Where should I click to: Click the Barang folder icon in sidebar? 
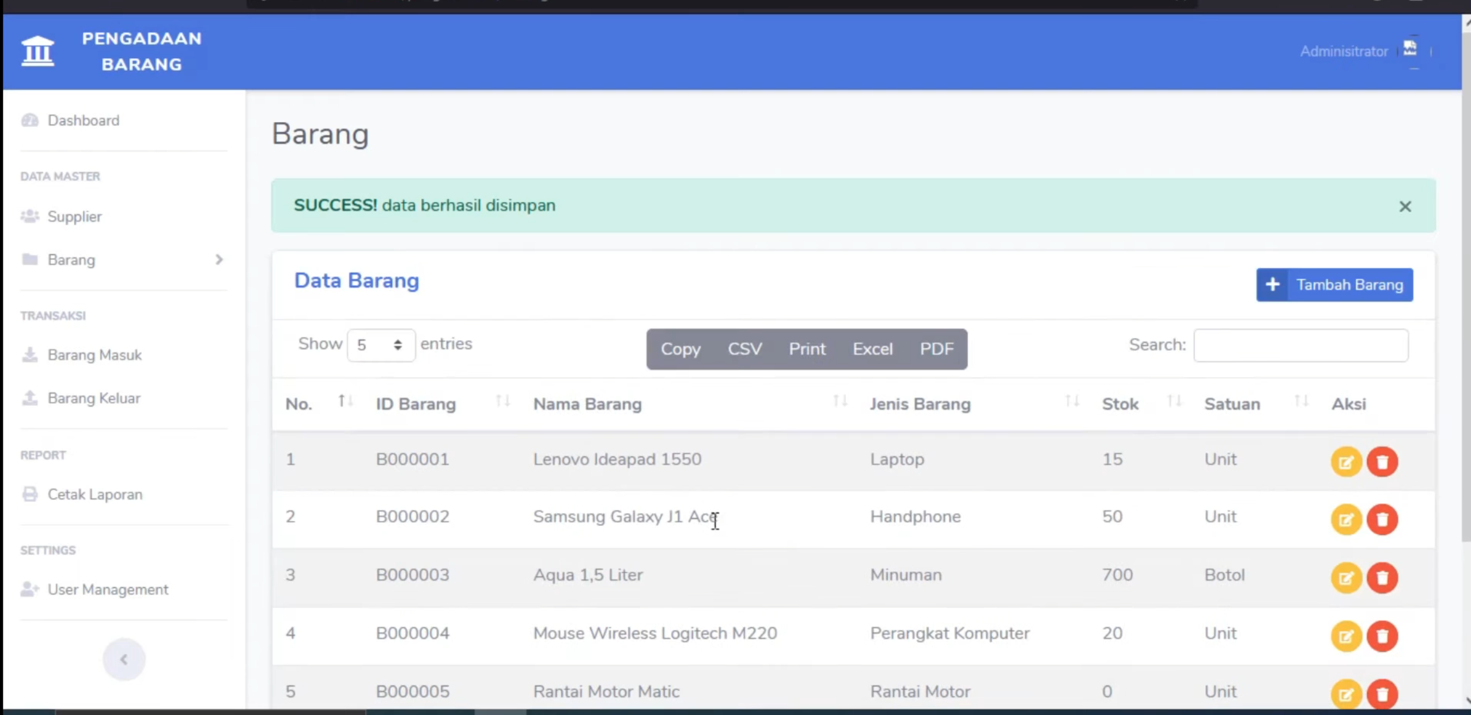click(30, 260)
